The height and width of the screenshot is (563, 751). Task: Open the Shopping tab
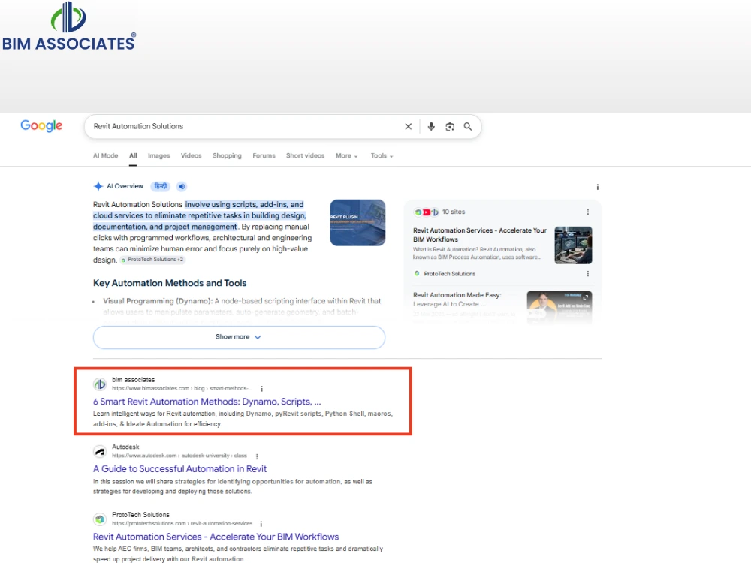coord(227,155)
